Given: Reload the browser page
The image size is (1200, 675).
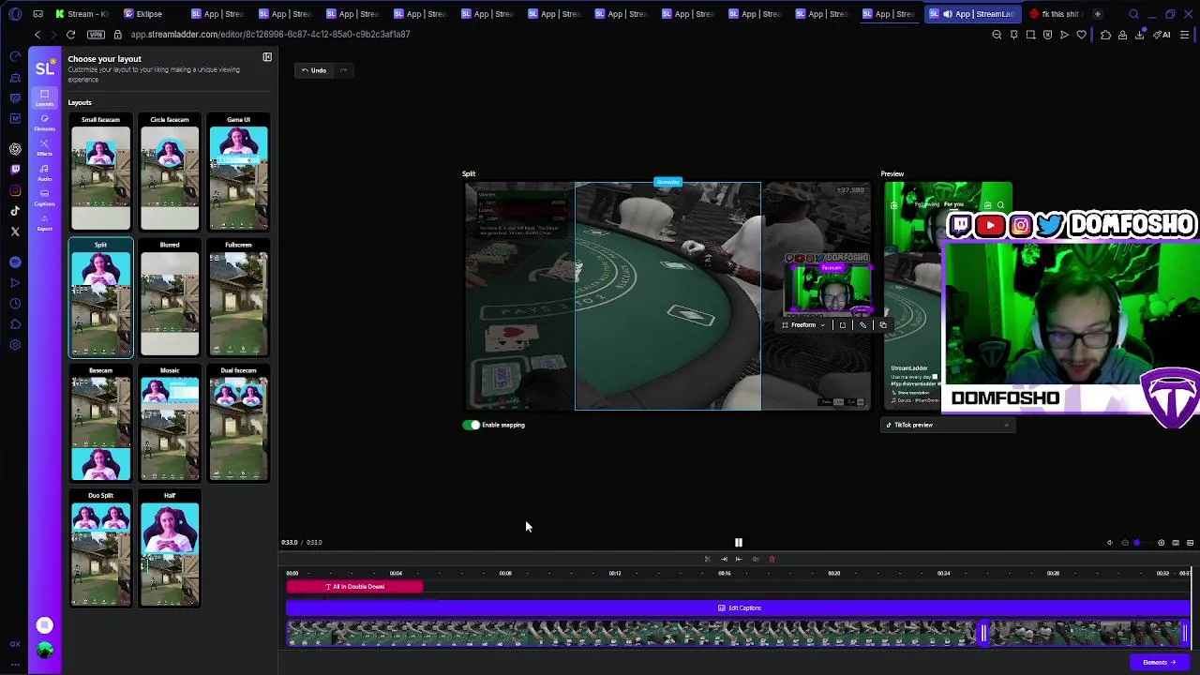Looking at the screenshot, I should (70, 35).
